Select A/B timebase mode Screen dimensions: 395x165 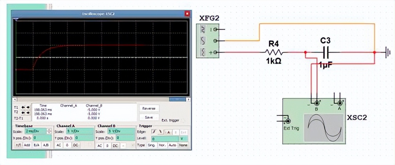pyautogui.click(x=46, y=145)
